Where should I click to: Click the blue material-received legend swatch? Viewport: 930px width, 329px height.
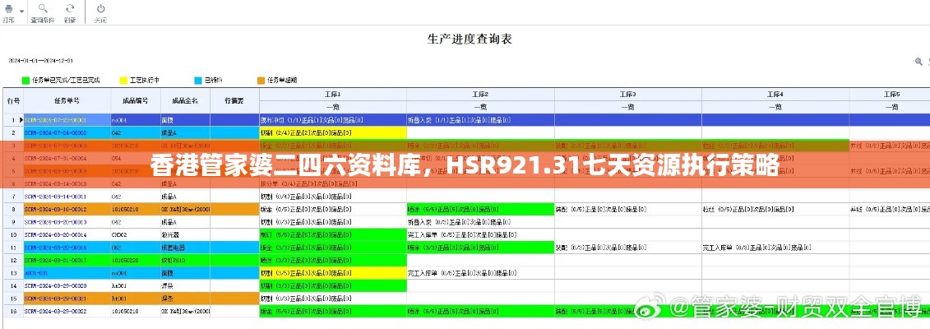[197, 81]
